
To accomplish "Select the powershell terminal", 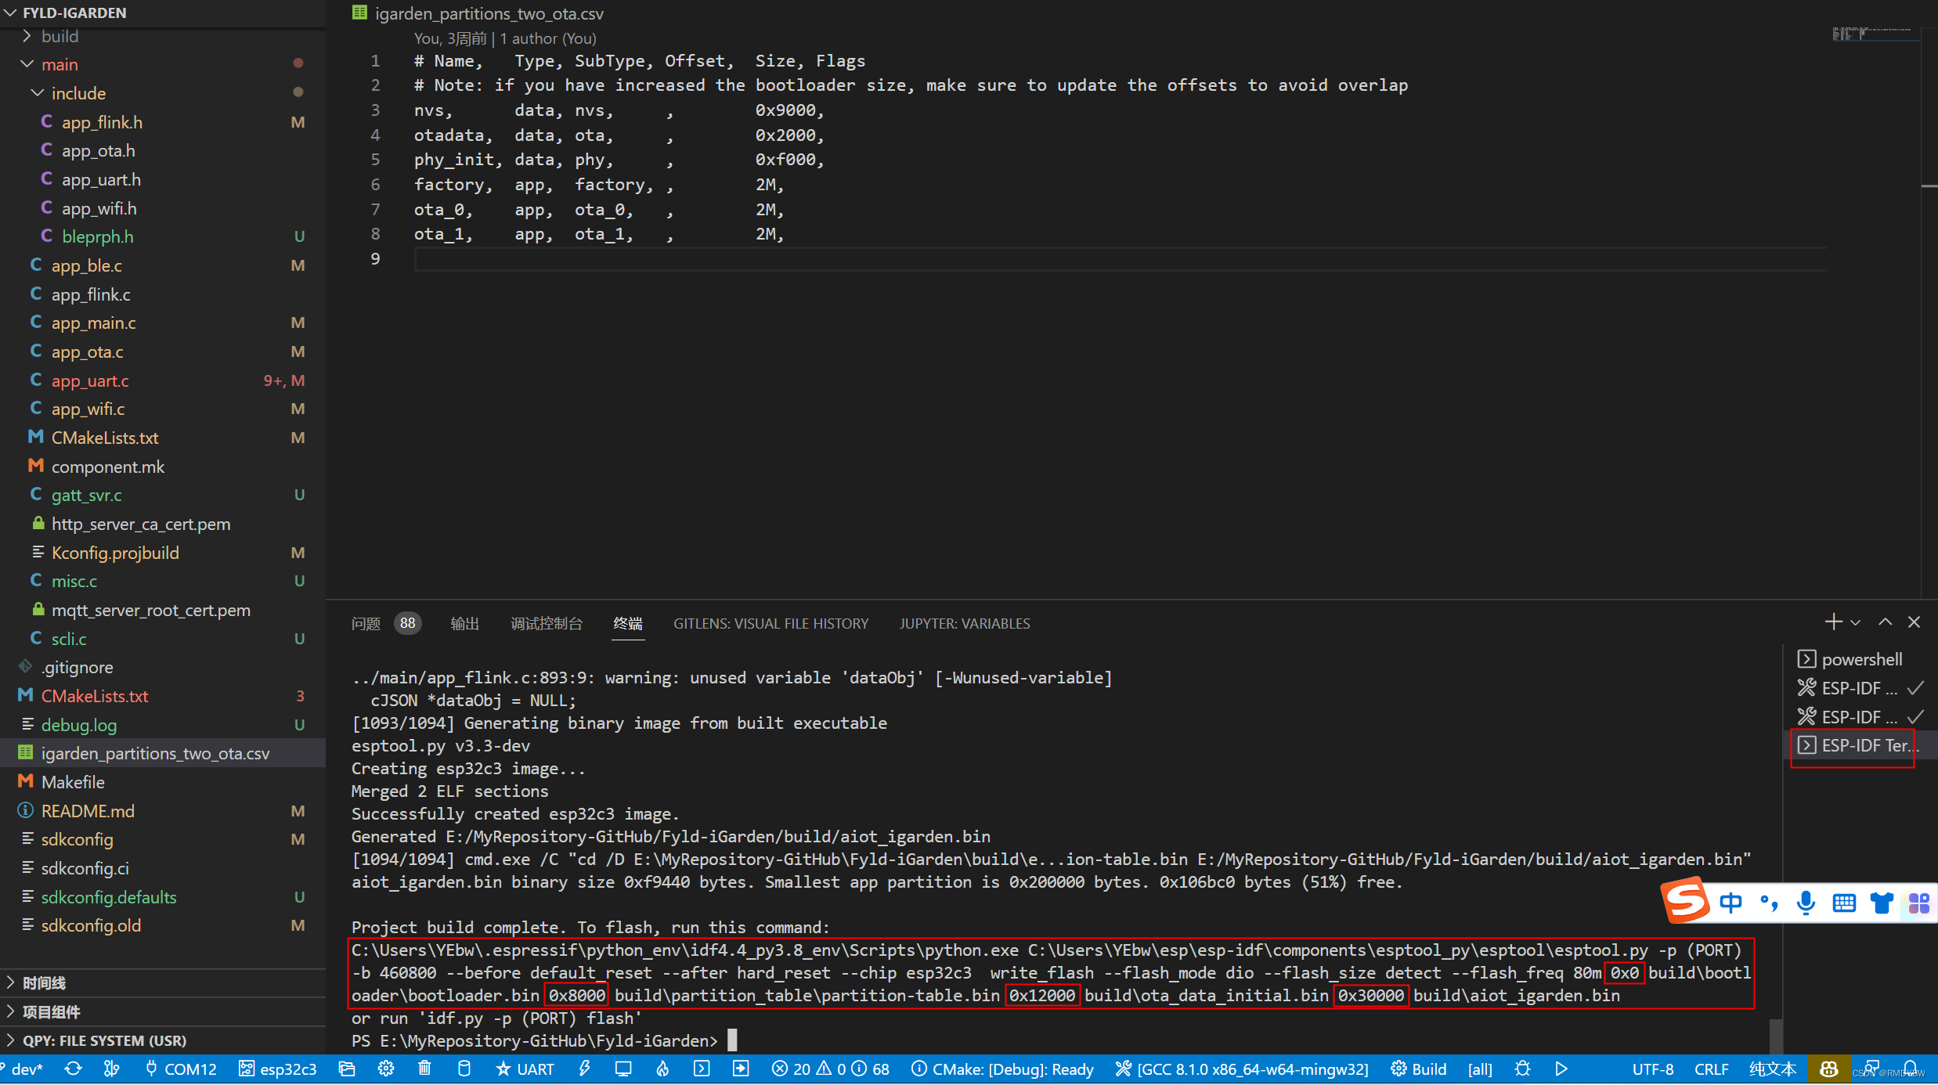I will click(1860, 659).
